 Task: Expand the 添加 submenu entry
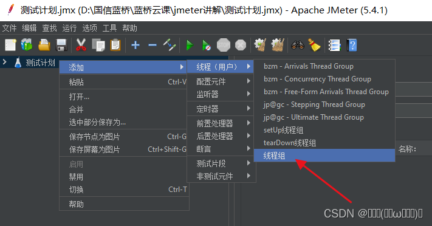click(x=123, y=67)
